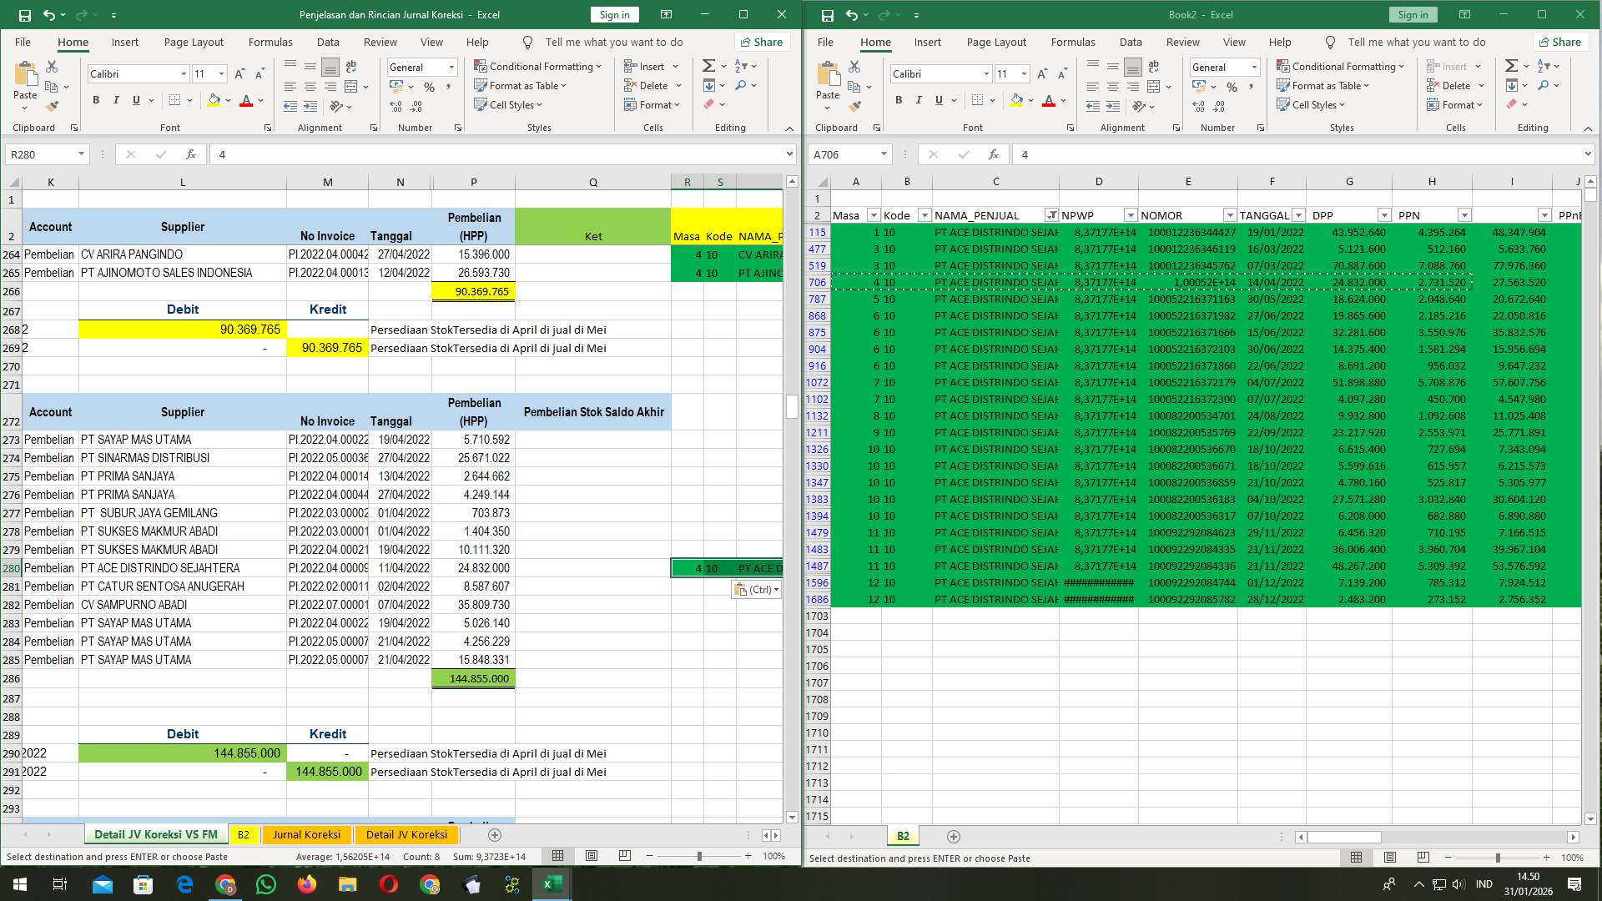The height and width of the screenshot is (901, 1602).
Task: Click the Page Layout view icon in status bar
Action: [592, 856]
